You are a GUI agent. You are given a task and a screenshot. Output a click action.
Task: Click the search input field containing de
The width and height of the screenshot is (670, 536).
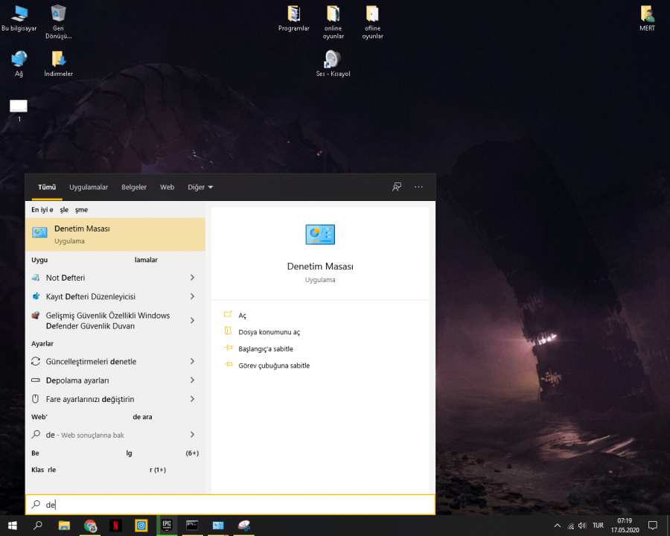[x=230, y=505]
